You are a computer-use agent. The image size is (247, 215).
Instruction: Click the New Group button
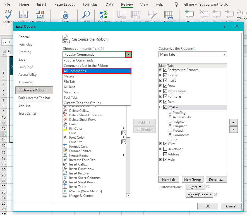point(192,179)
